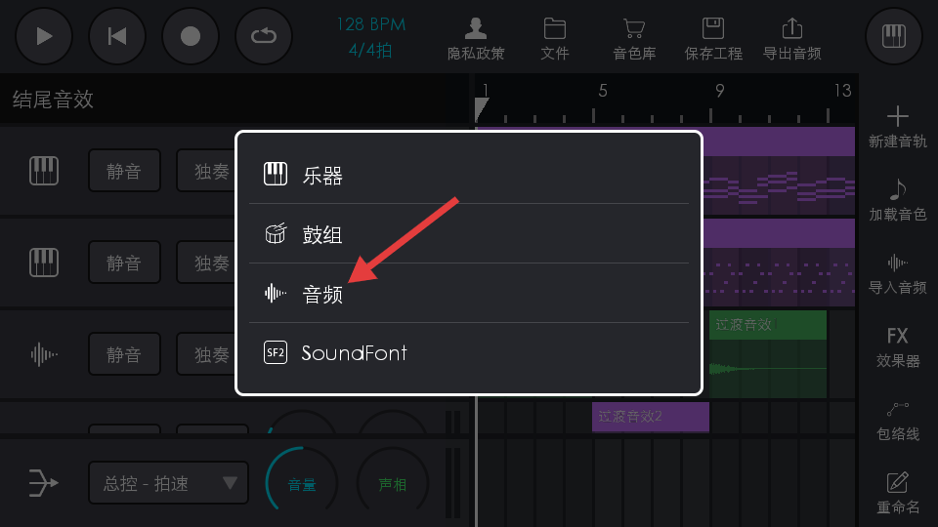Click the 保存工程 save icon
This screenshot has height=527, width=938.
point(713,38)
